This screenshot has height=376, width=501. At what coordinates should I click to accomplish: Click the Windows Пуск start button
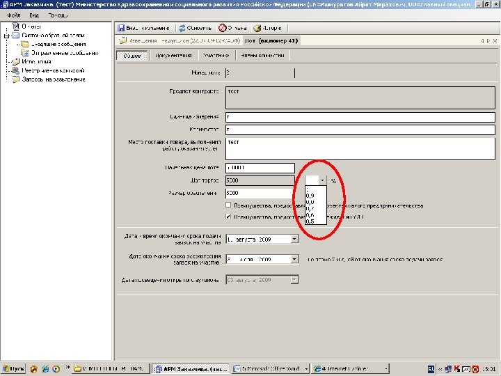[13, 369]
